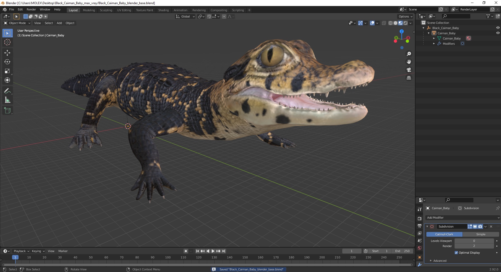Toggle X-Ray view mode
The height and width of the screenshot is (272, 501).
coord(384,23)
